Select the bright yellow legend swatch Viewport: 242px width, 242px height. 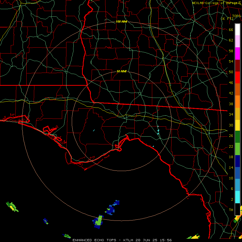click(x=237, y=125)
